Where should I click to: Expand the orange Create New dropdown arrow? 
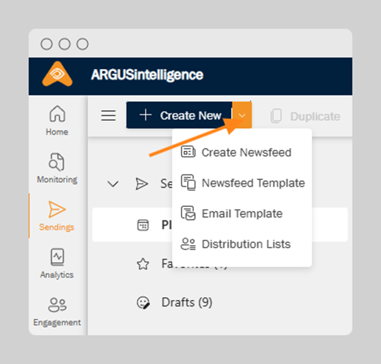(x=242, y=116)
